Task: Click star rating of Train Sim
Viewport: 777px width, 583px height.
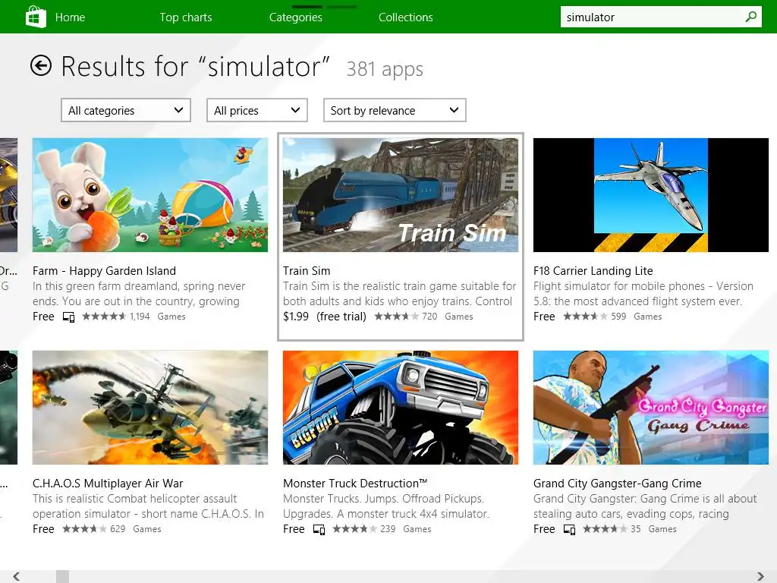Action: pyautogui.click(x=396, y=317)
